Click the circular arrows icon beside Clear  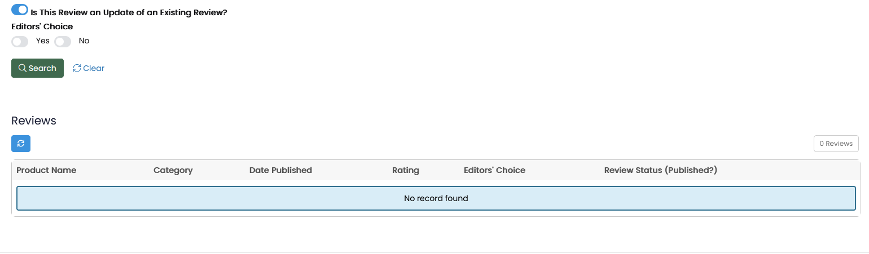coord(77,68)
